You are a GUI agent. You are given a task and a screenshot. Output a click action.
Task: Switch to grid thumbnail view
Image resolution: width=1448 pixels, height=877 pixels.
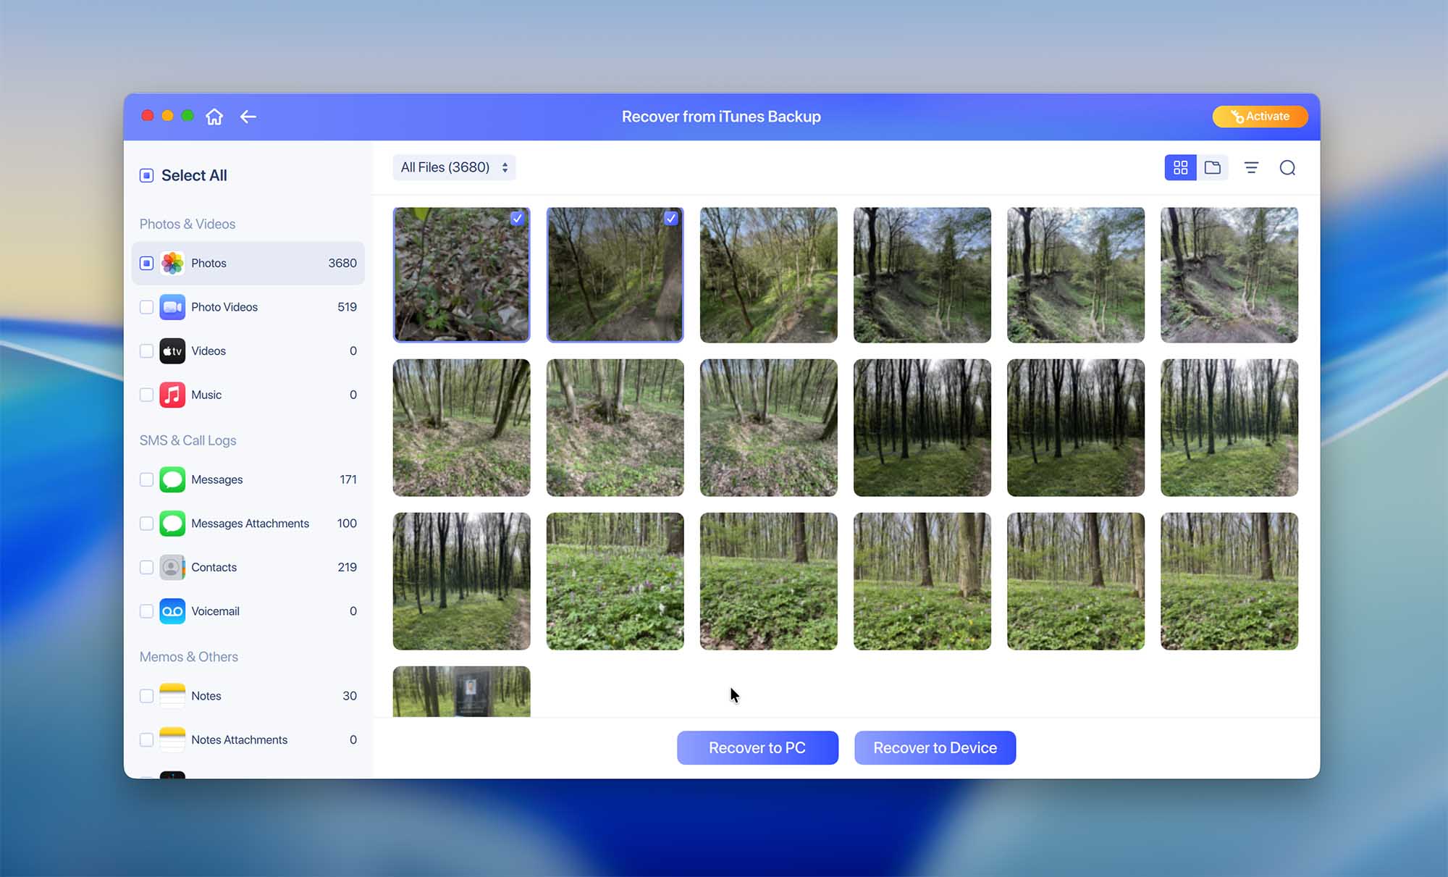(x=1180, y=167)
